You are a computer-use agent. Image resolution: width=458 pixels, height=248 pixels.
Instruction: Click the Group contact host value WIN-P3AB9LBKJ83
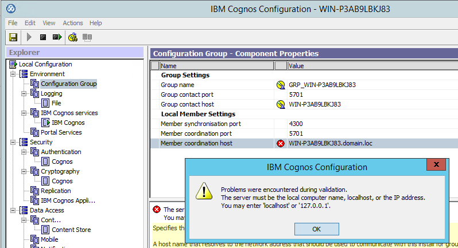coord(315,104)
